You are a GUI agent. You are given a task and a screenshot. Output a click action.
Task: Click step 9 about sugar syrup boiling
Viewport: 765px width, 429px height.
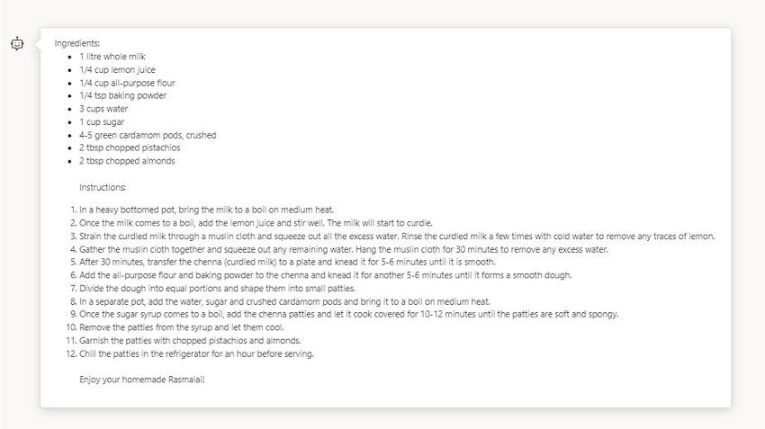(x=349, y=315)
